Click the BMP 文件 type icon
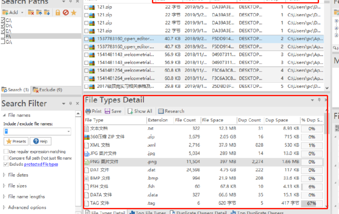339x214 pixels. (x=87, y=178)
